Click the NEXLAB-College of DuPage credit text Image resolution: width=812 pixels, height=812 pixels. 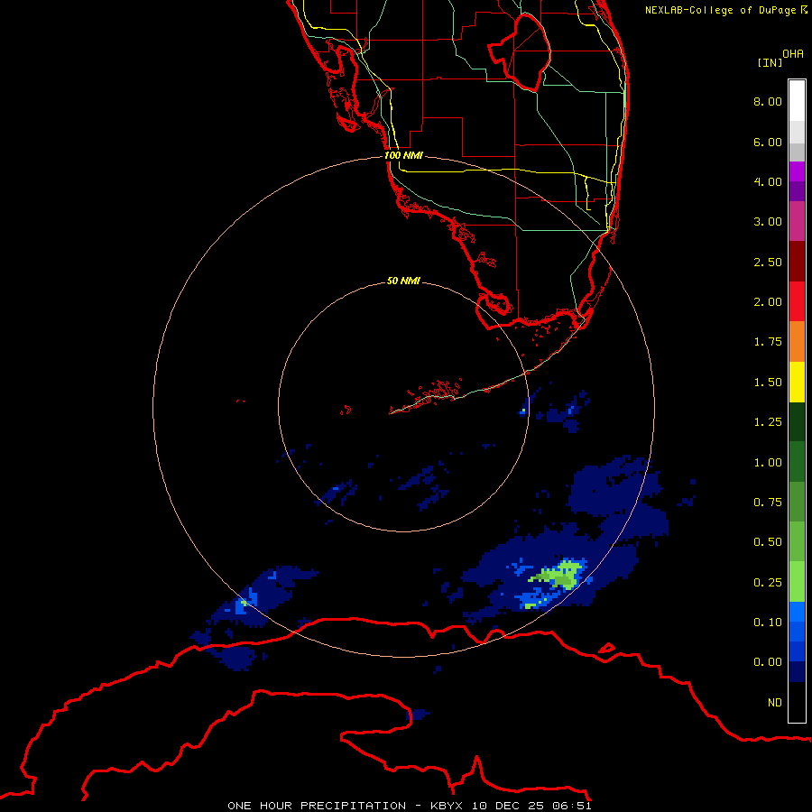[720, 10]
